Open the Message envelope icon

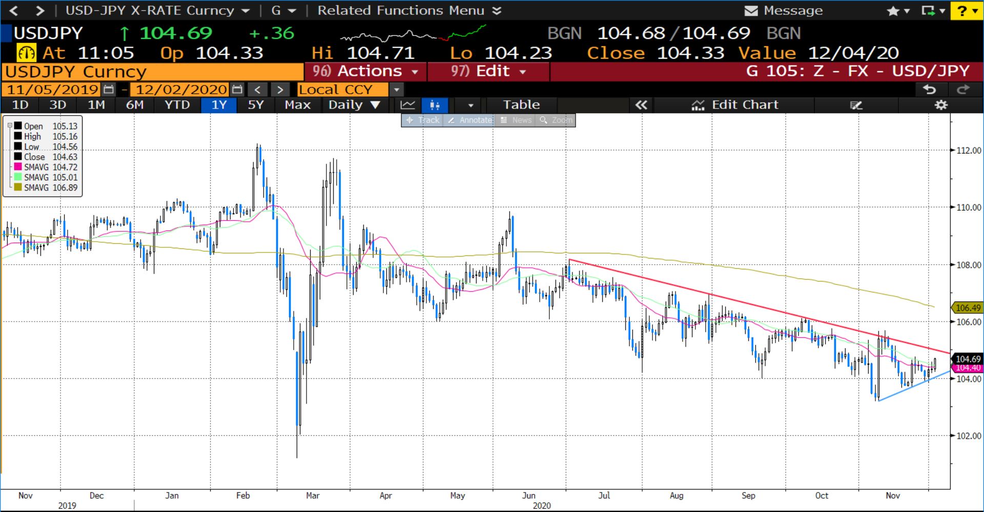(751, 11)
